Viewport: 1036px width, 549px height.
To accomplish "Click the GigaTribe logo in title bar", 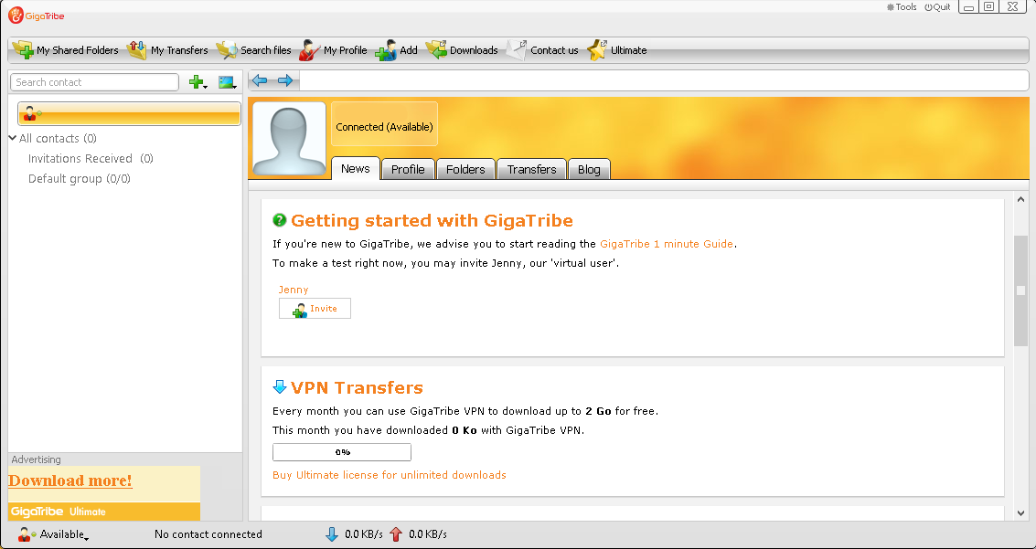I will (37, 16).
